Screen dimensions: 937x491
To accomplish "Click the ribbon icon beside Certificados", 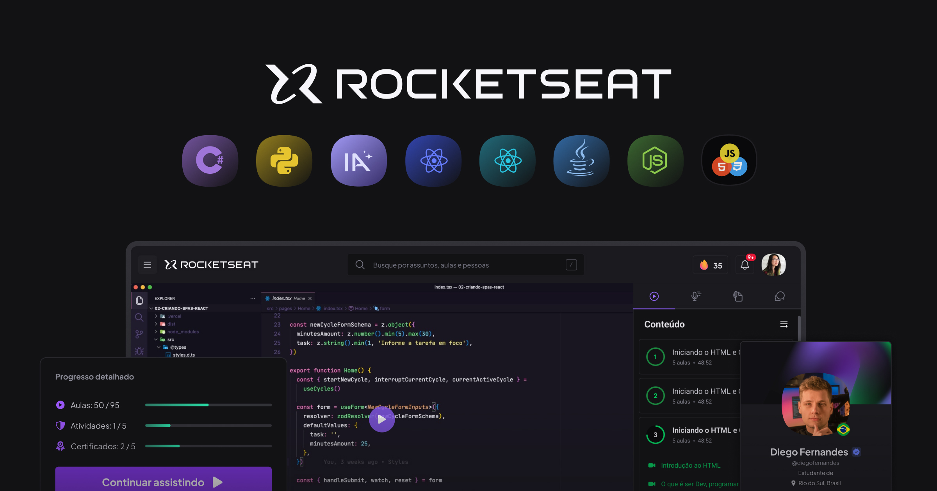I will (60, 446).
